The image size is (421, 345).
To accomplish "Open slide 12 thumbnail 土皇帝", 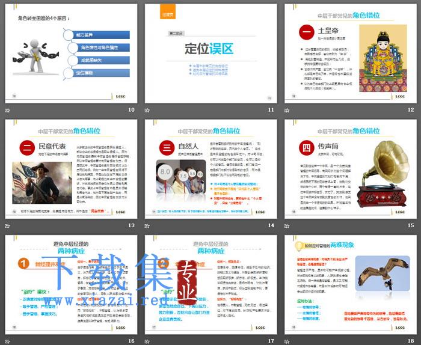I will point(351,53).
